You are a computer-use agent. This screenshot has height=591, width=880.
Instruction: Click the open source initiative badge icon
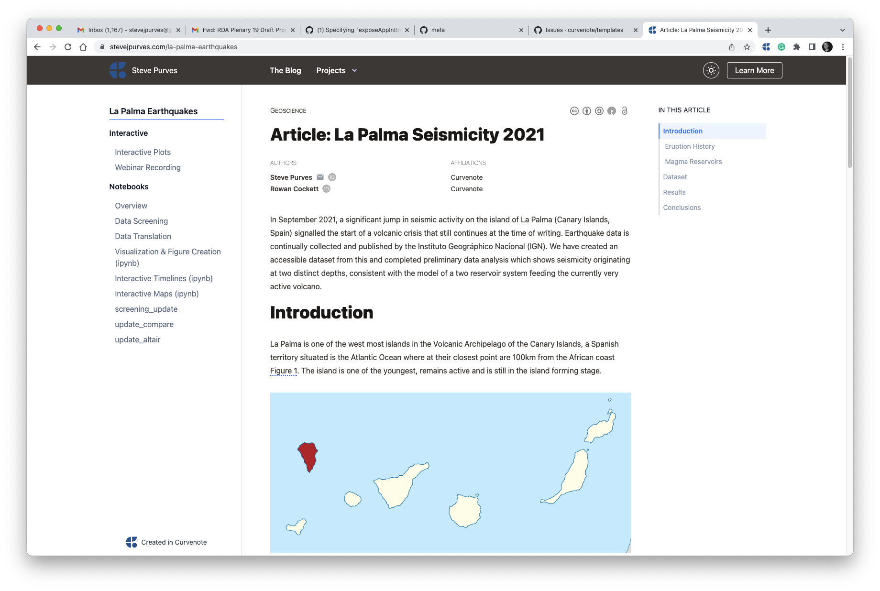pos(611,111)
